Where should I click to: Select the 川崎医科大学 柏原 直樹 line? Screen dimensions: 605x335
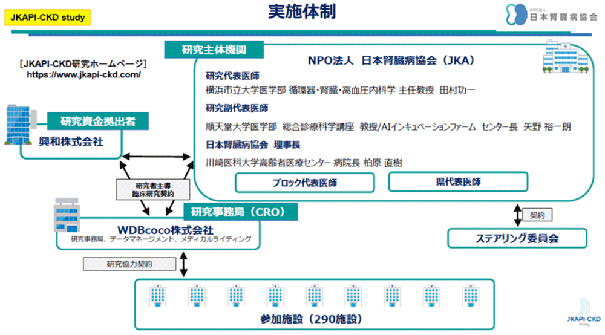click(x=304, y=163)
